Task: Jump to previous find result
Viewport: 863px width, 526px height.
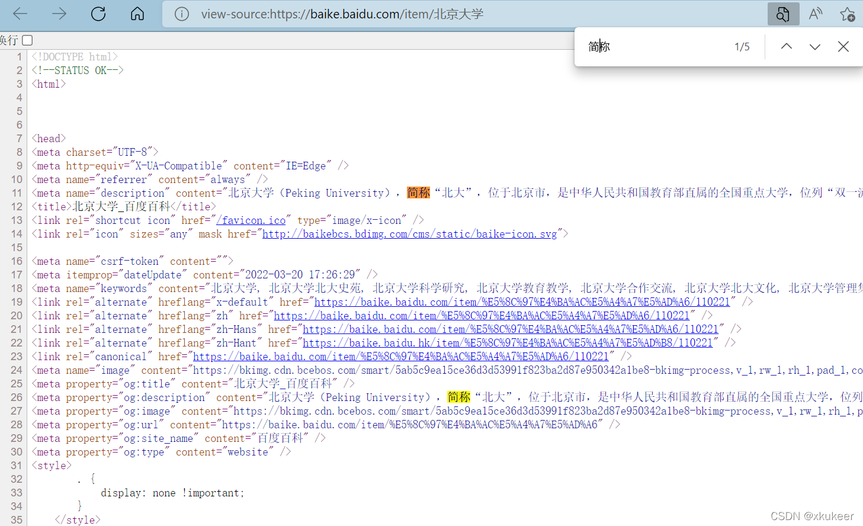Action: coord(787,46)
